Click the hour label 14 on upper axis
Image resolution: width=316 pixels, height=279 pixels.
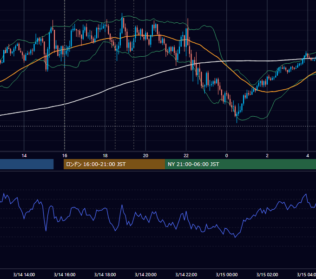click(24, 156)
